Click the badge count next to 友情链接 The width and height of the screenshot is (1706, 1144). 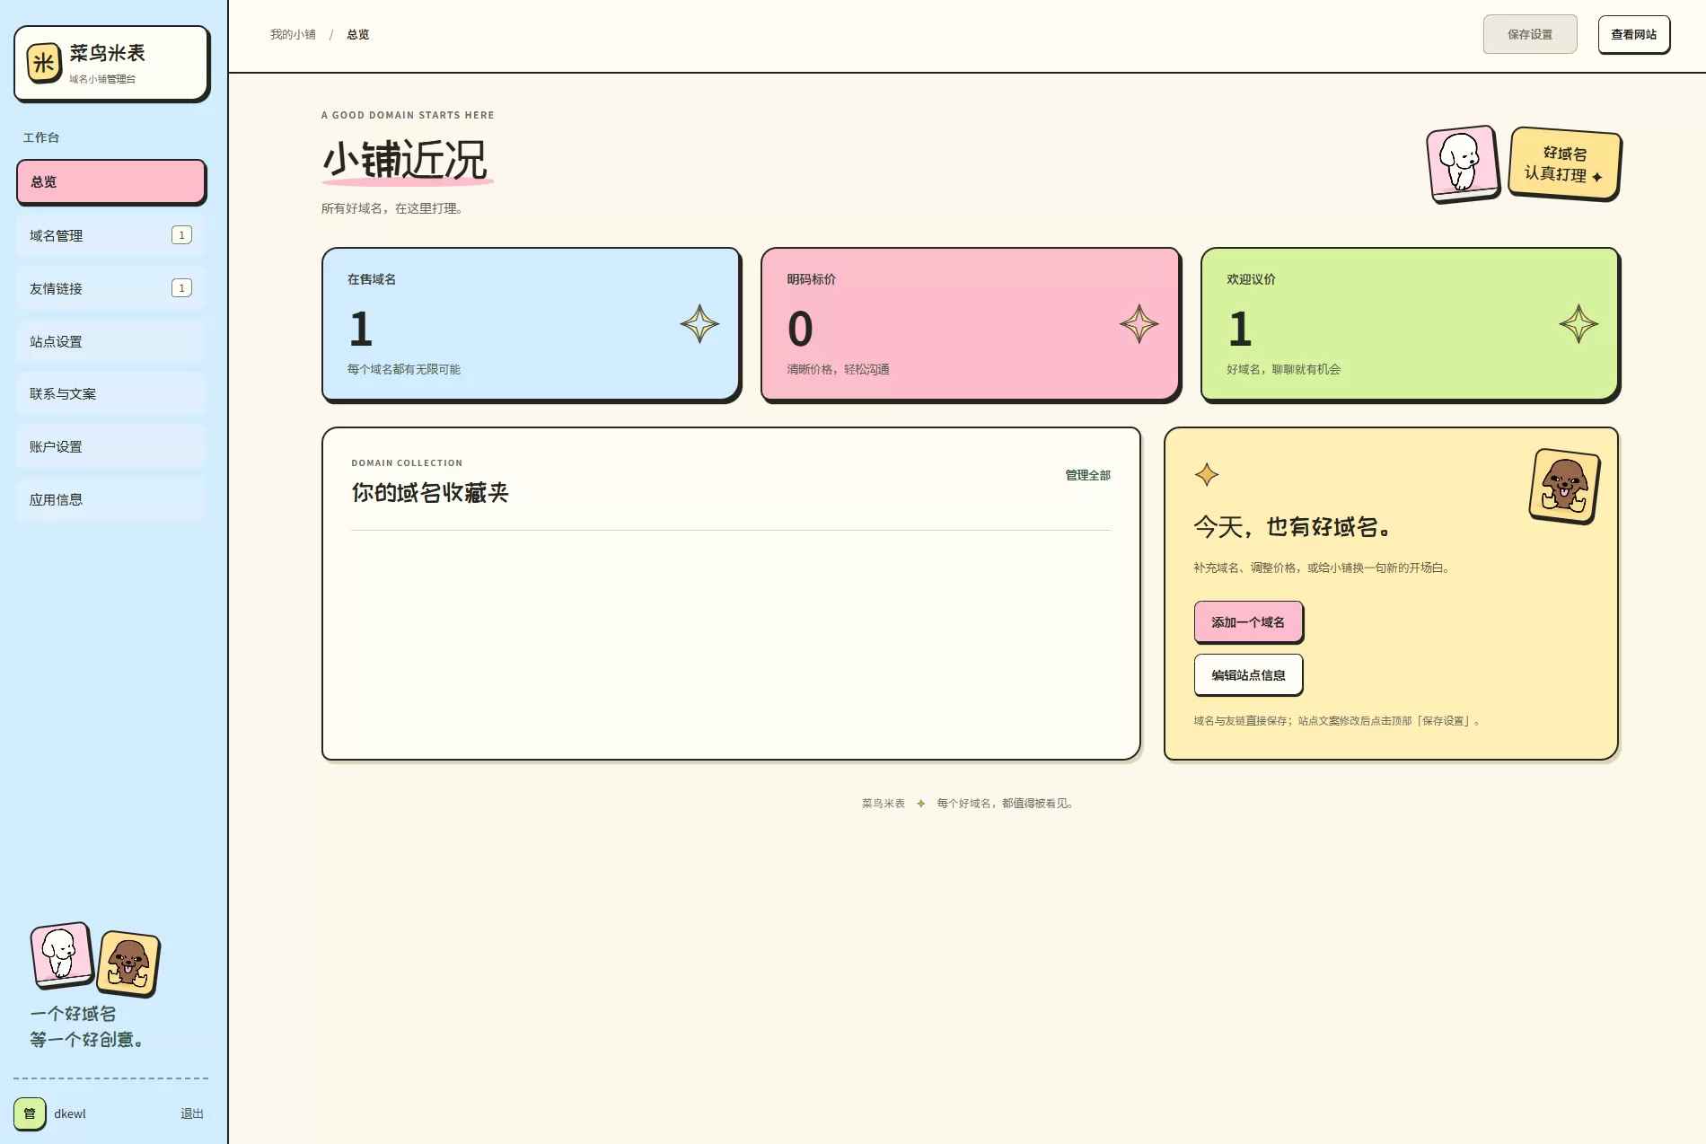(x=181, y=288)
